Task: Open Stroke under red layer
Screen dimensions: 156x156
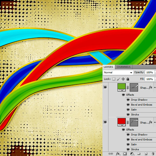Action: 135,149
